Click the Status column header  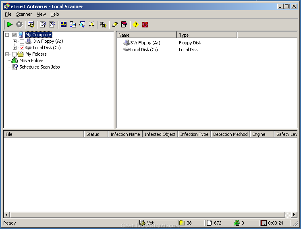pyautogui.click(x=96, y=134)
